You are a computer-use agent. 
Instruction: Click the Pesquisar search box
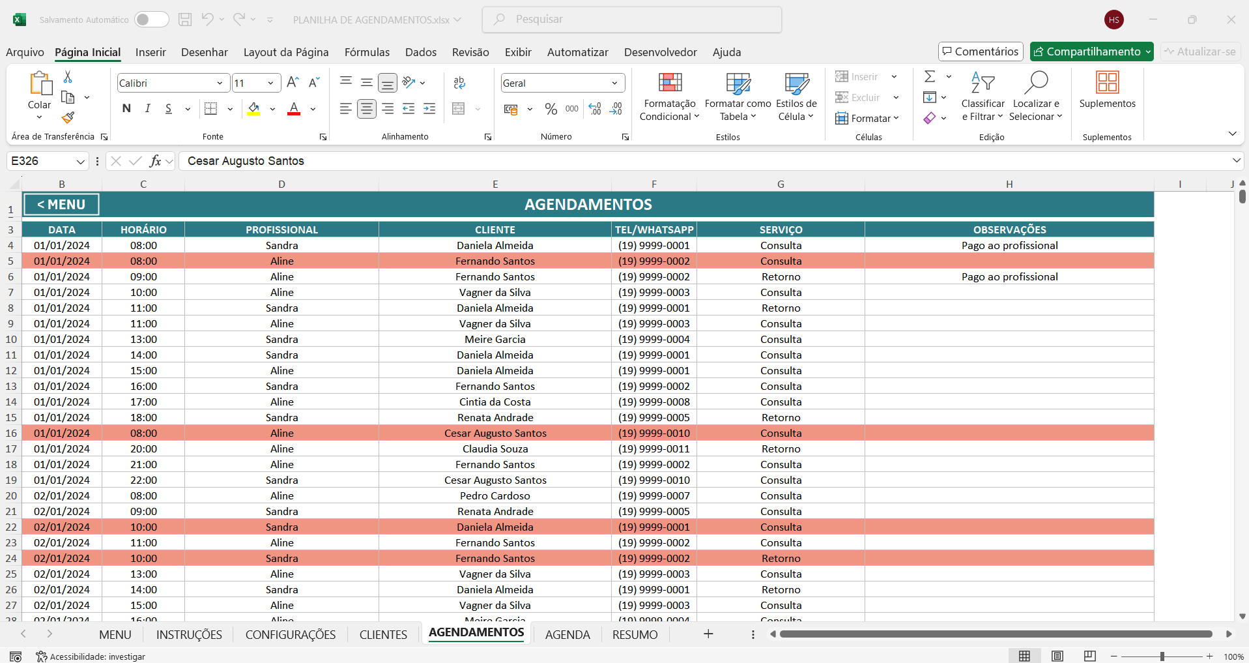coord(632,20)
